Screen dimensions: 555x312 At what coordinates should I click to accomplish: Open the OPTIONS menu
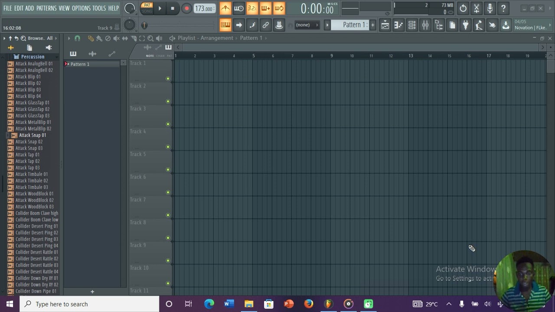tap(81, 8)
